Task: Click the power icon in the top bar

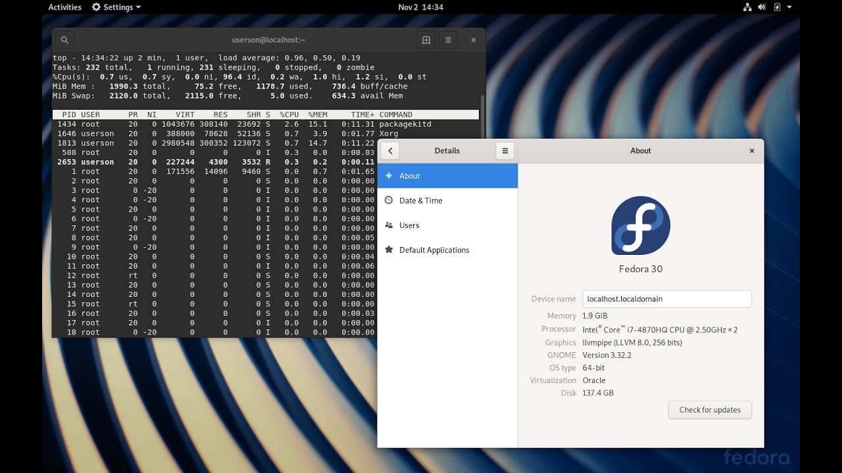Action: coord(777,7)
